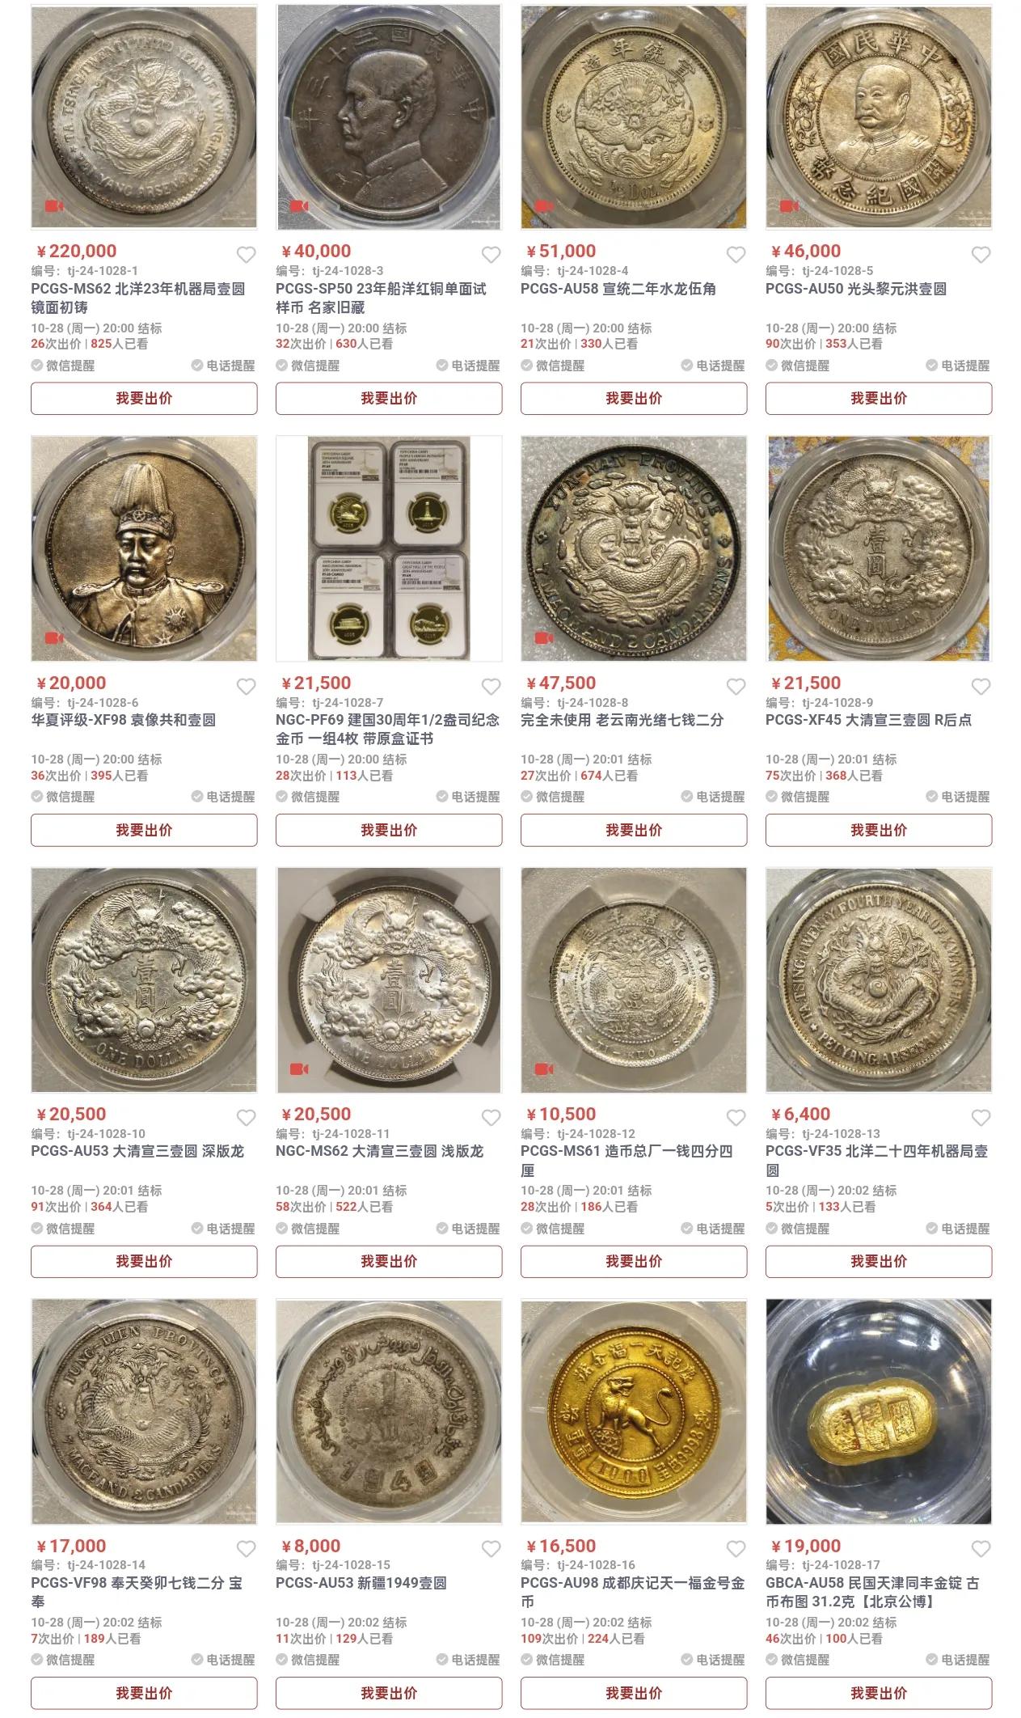View the 天津同丰金锭 gold ingot image
The height and width of the screenshot is (1718, 1021).
[x=879, y=1411]
